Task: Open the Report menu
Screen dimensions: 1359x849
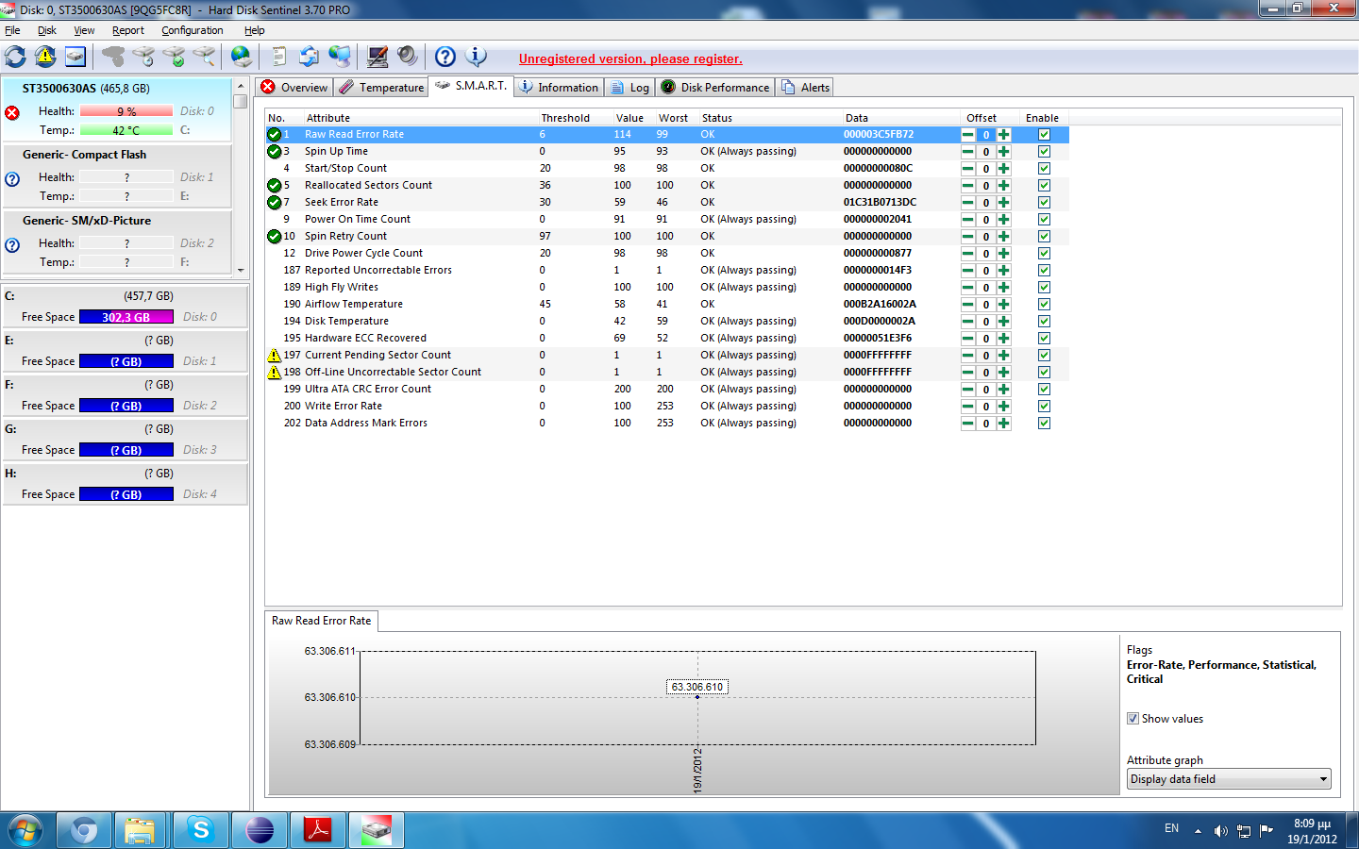Action: pos(128,30)
